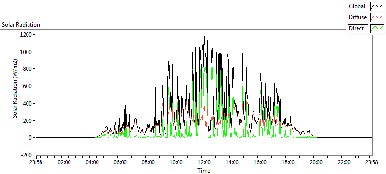Click the 20:00 time axis marker
Image resolution: width=386 pixels, height=174 pixels.
click(x=316, y=163)
